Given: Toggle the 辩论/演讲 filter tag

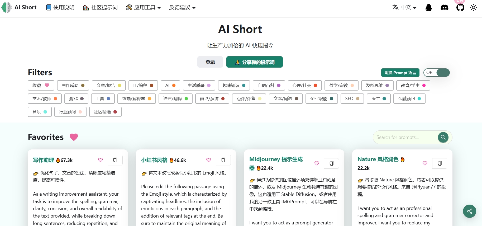Looking at the screenshot, I should pos(212,99).
